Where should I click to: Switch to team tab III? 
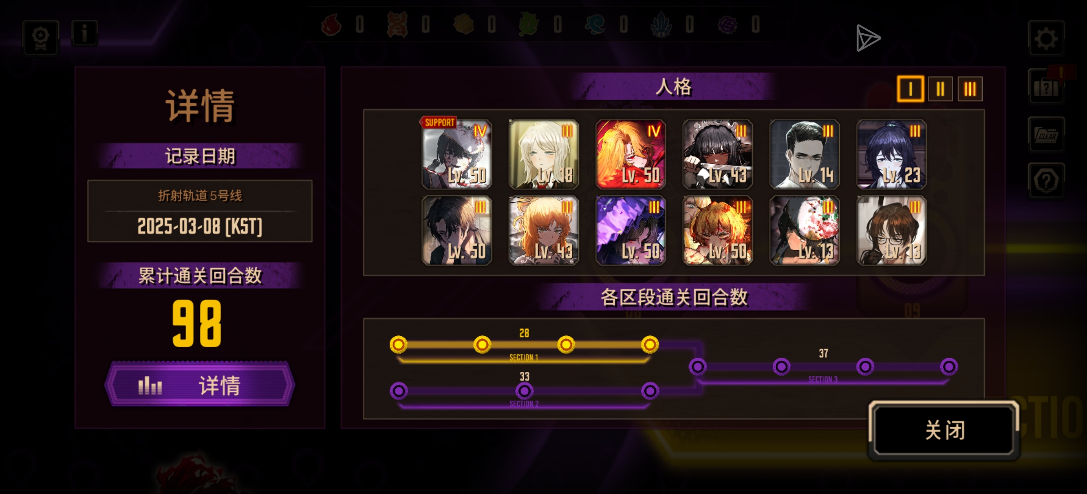[x=970, y=89]
